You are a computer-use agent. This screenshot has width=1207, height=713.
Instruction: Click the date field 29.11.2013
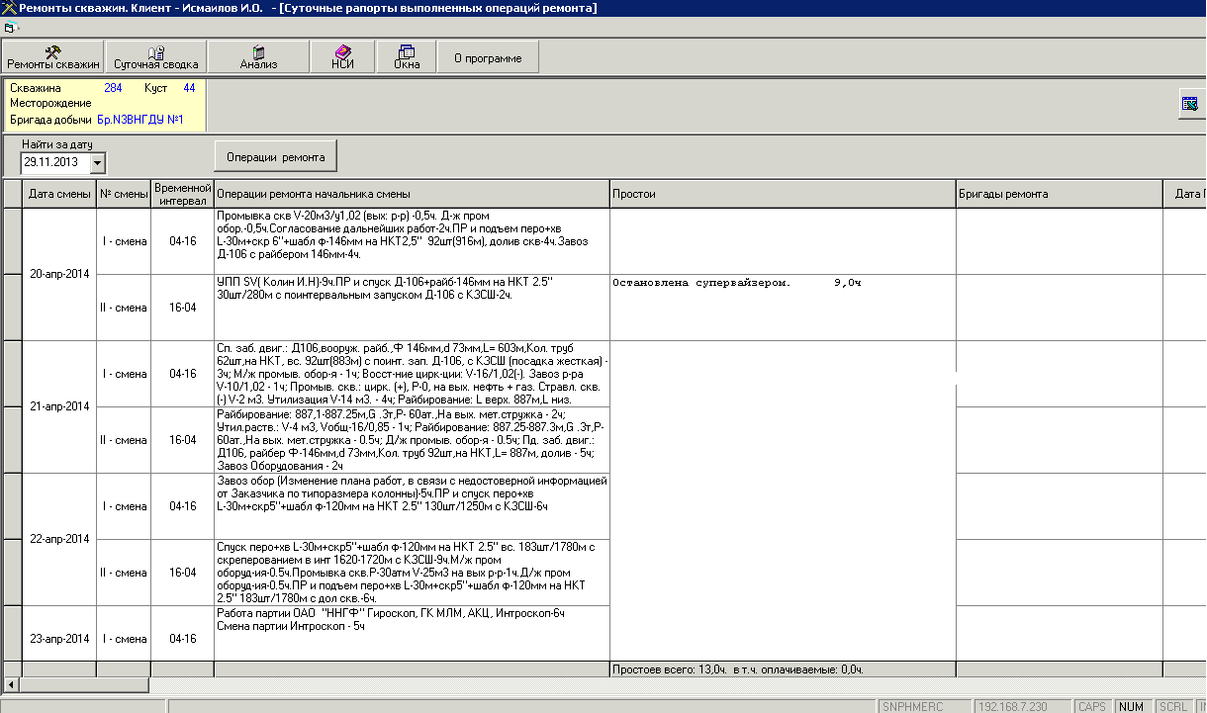(x=55, y=162)
